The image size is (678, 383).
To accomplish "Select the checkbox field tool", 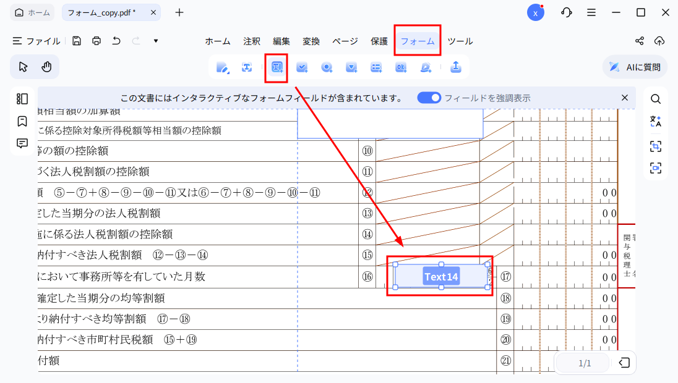I will tap(302, 67).
